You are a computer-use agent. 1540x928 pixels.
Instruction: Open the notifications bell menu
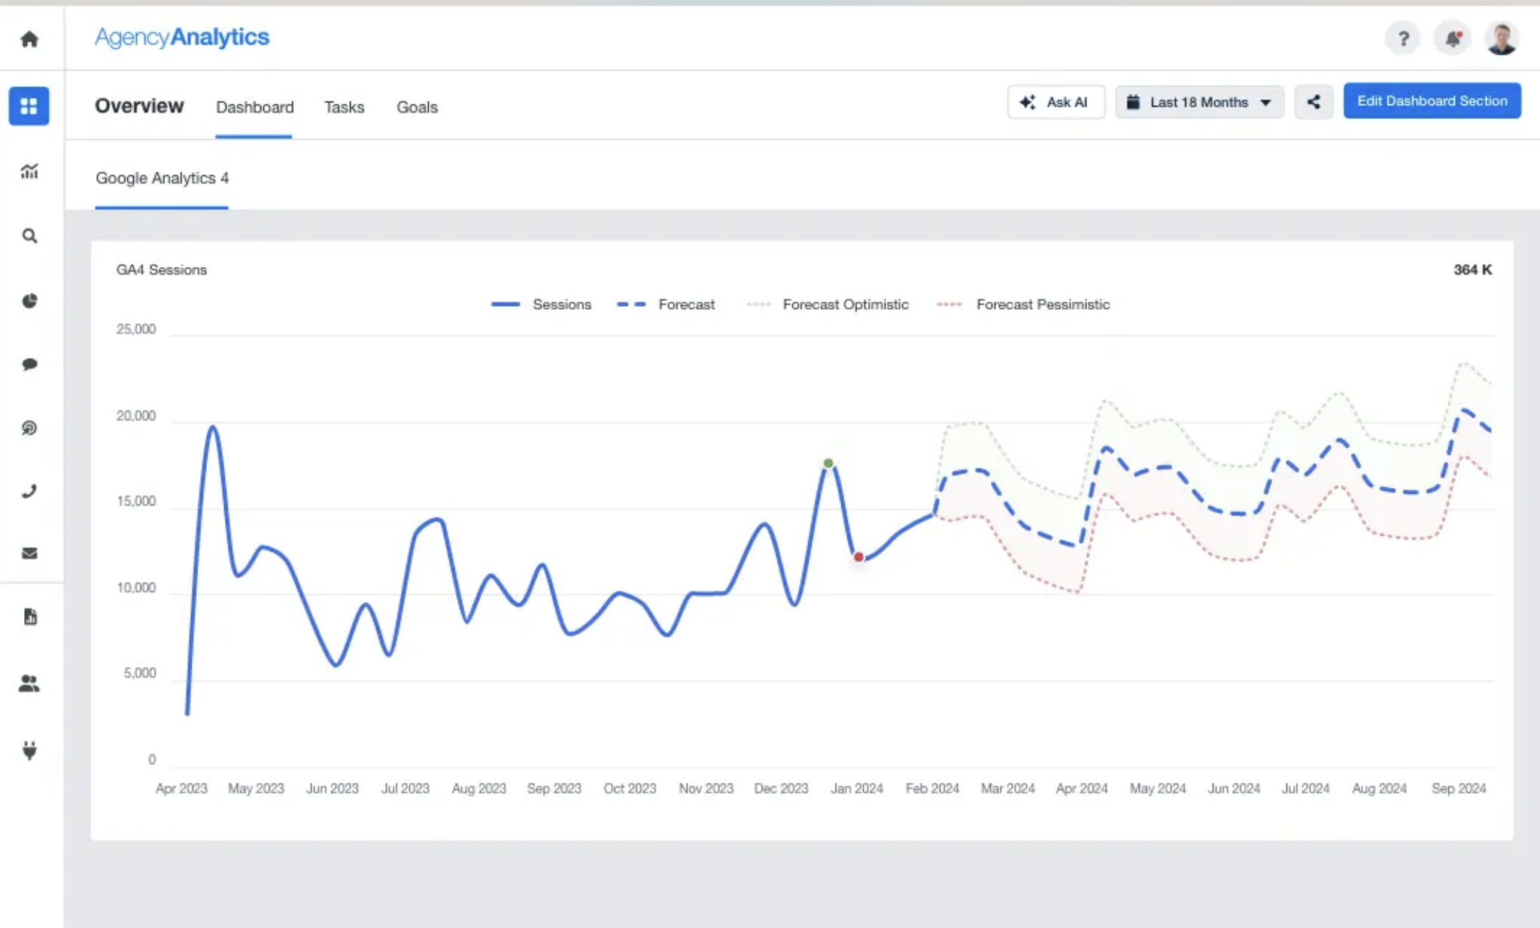1451,38
